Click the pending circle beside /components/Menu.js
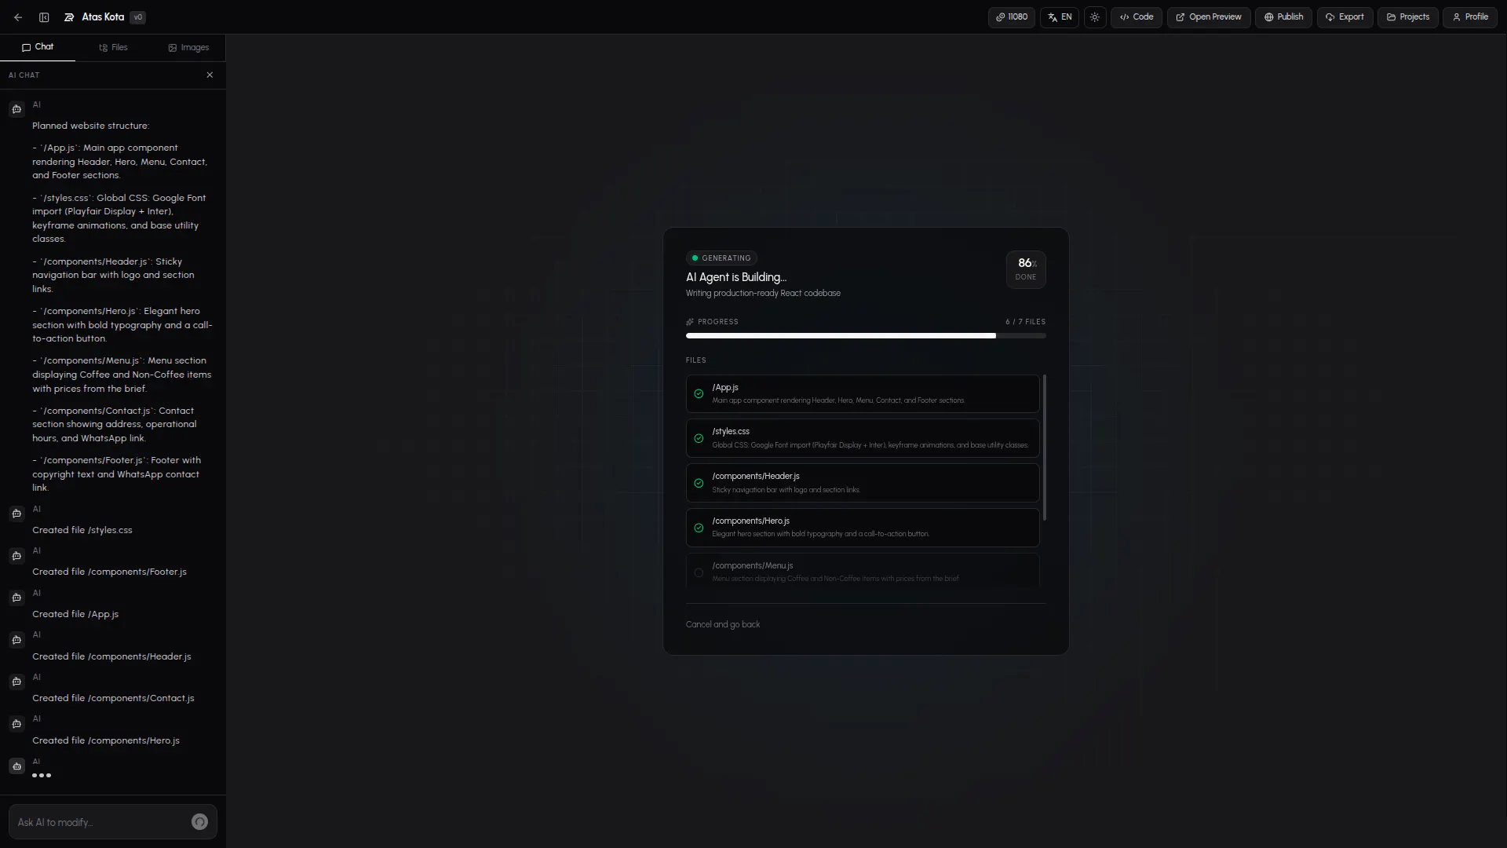 pyautogui.click(x=699, y=573)
